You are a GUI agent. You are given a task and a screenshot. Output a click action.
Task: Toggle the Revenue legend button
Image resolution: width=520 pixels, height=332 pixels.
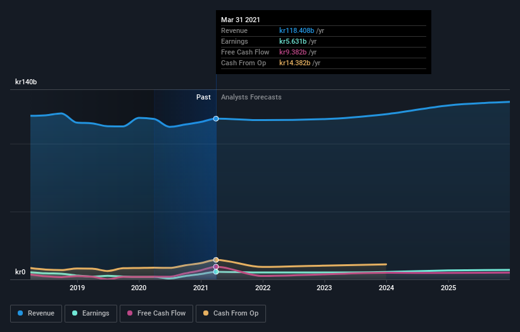pos(36,314)
